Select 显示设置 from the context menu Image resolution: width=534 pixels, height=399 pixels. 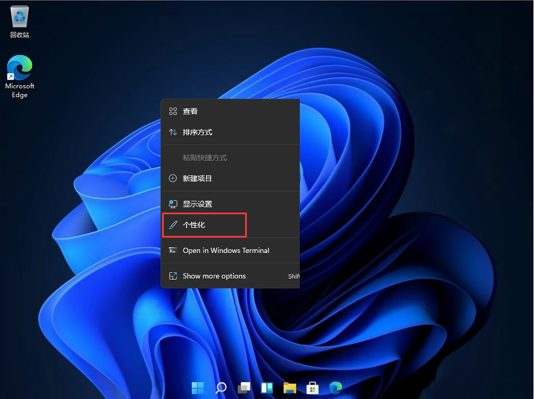198,203
